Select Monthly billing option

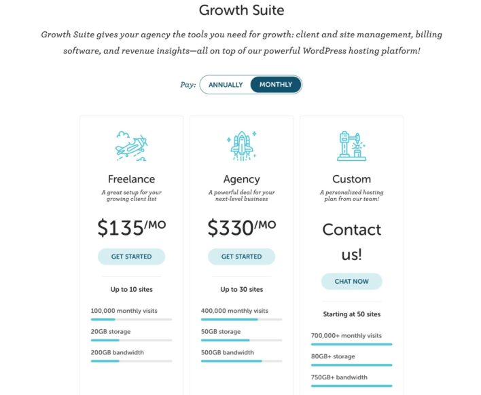click(x=276, y=85)
